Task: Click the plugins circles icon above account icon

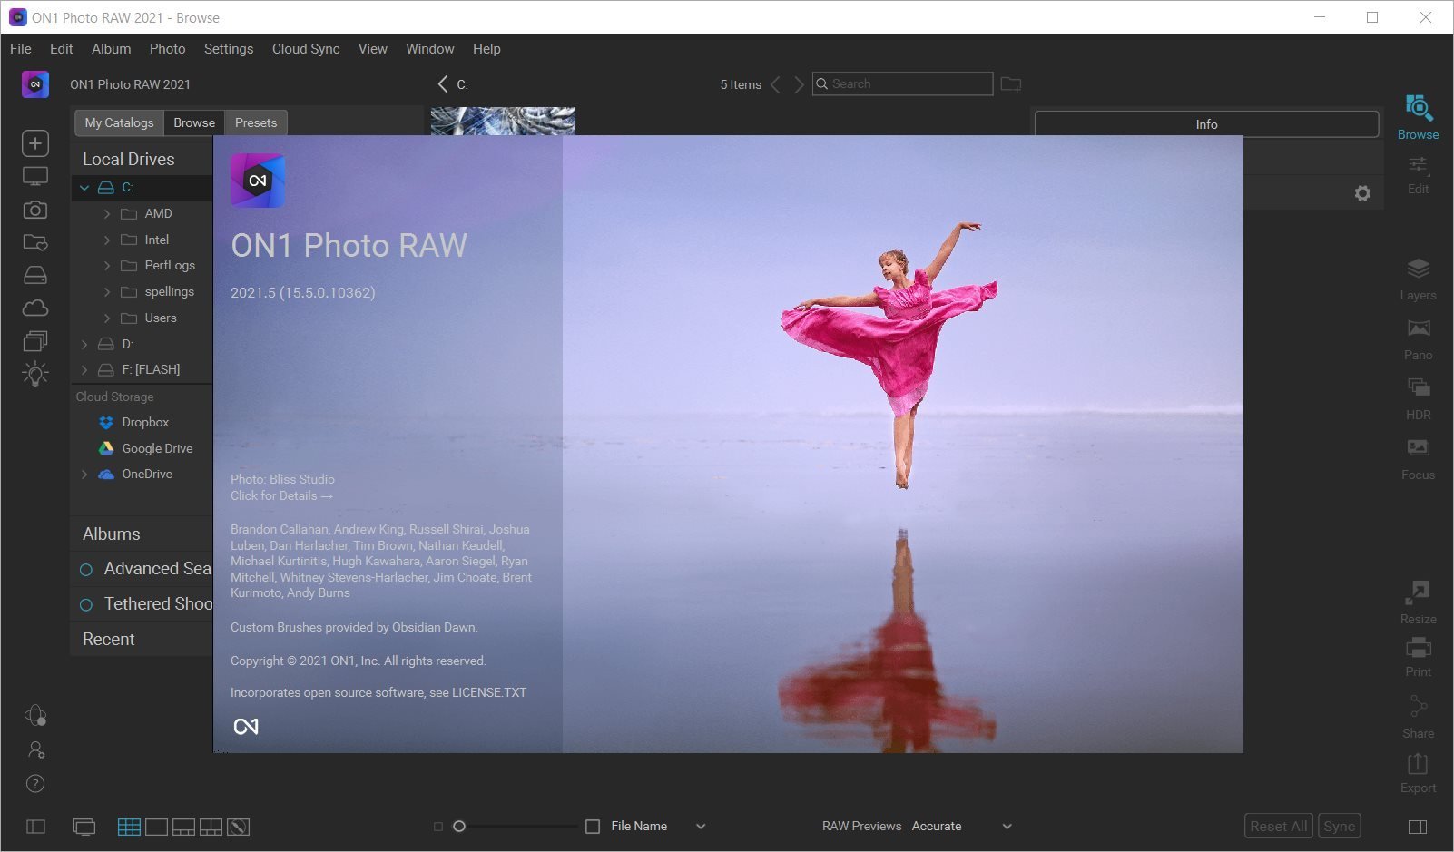Action: point(35,716)
